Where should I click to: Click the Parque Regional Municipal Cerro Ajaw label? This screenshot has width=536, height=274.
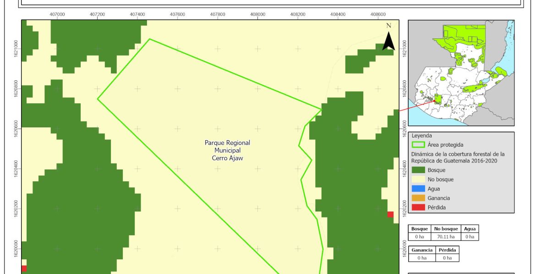[x=227, y=150]
